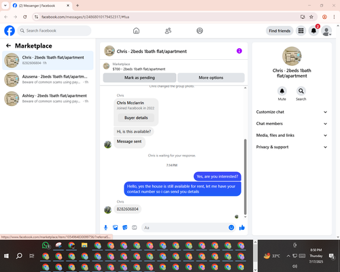Click the sticker icon in composer
The image size is (340, 272).
pyautogui.click(x=125, y=228)
